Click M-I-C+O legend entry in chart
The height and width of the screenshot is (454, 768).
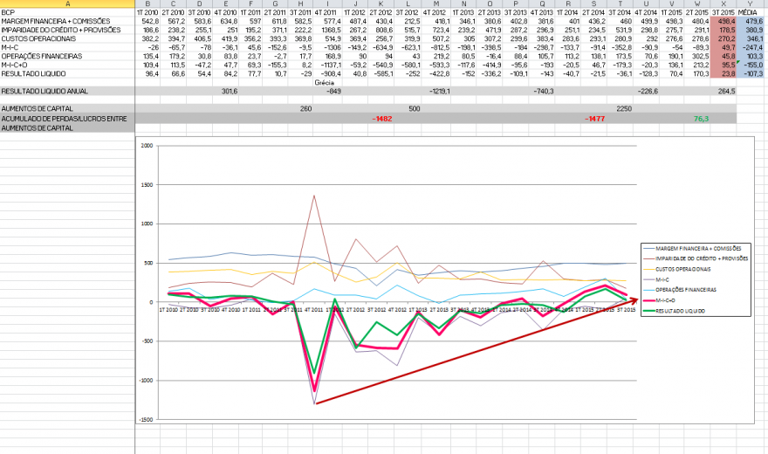point(659,300)
